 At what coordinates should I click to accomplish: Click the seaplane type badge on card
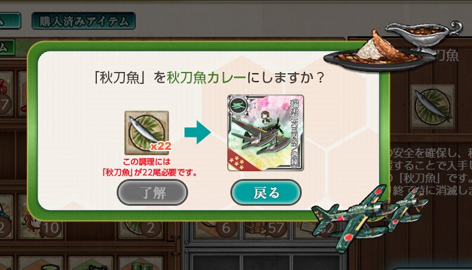(238, 106)
